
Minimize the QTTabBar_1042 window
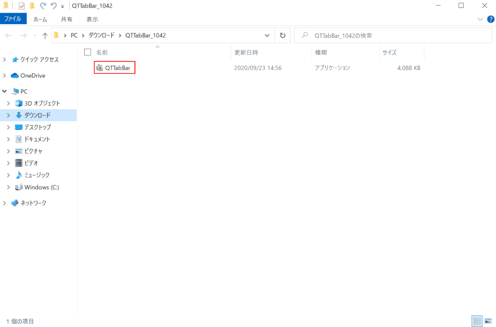[x=439, y=6]
